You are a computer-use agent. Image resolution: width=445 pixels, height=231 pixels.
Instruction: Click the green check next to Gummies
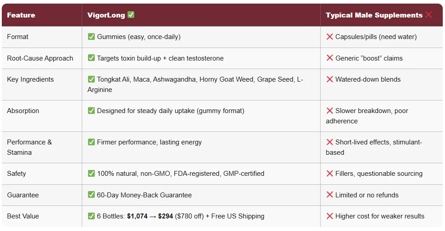click(x=91, y=37)
